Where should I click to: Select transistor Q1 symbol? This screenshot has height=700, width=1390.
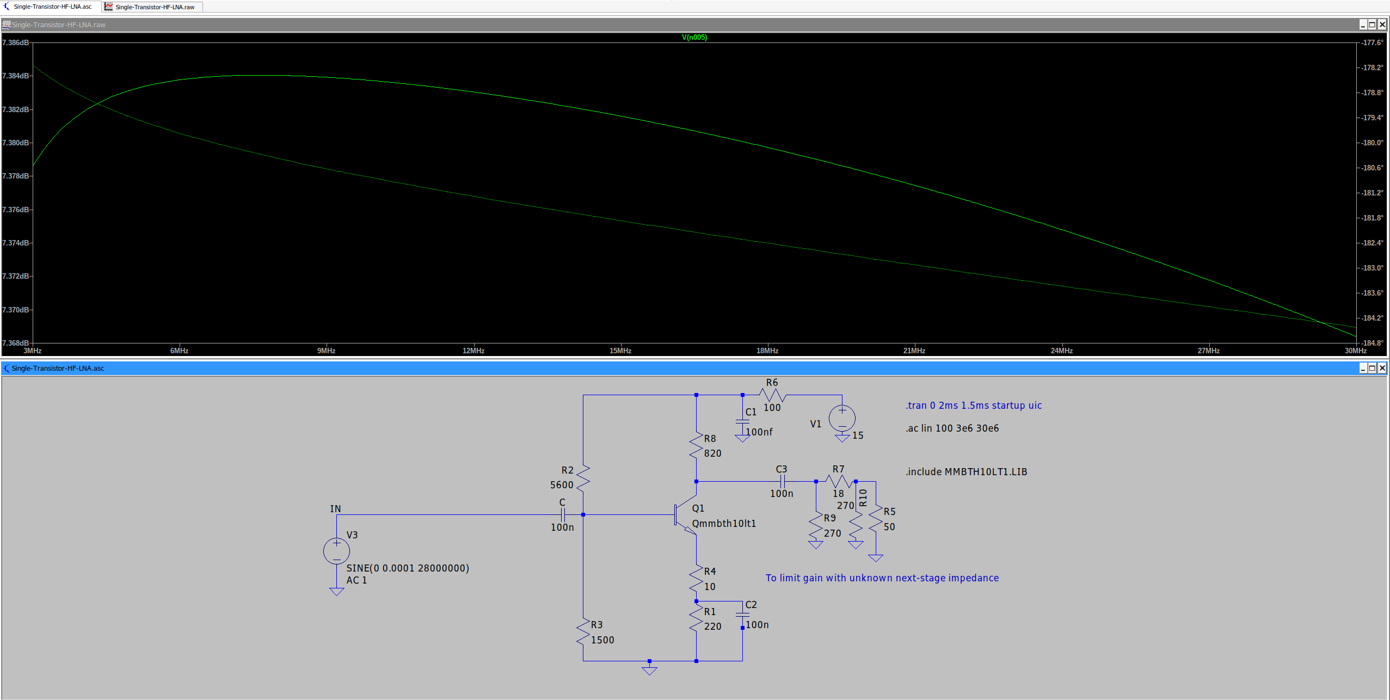click(686, 514)
